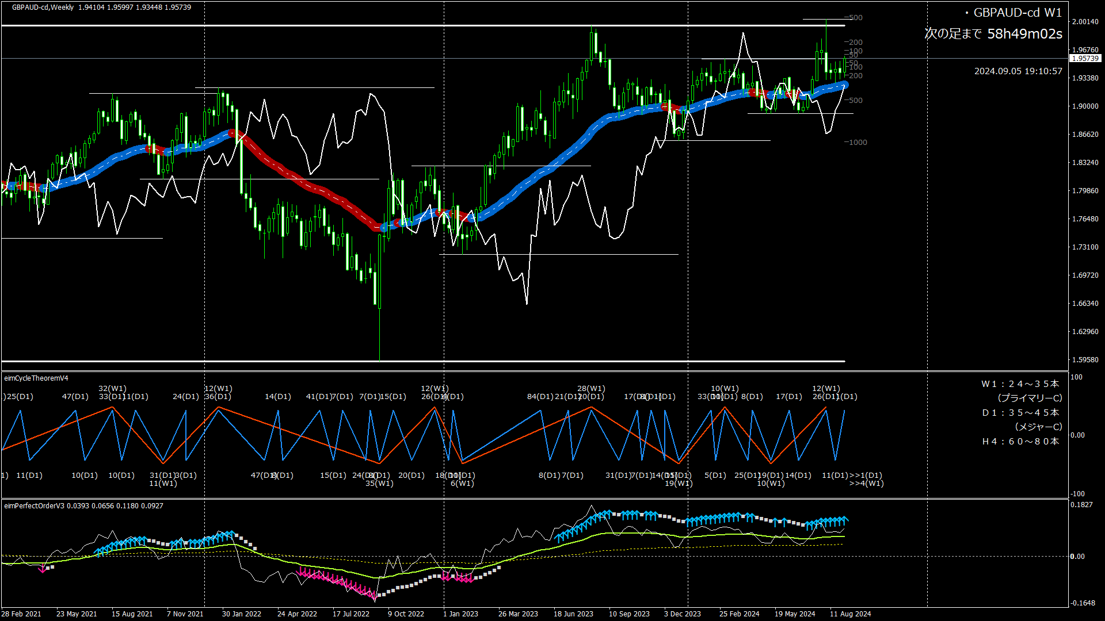Click the 2.00140 price axis label

(x=1085, y=22)
